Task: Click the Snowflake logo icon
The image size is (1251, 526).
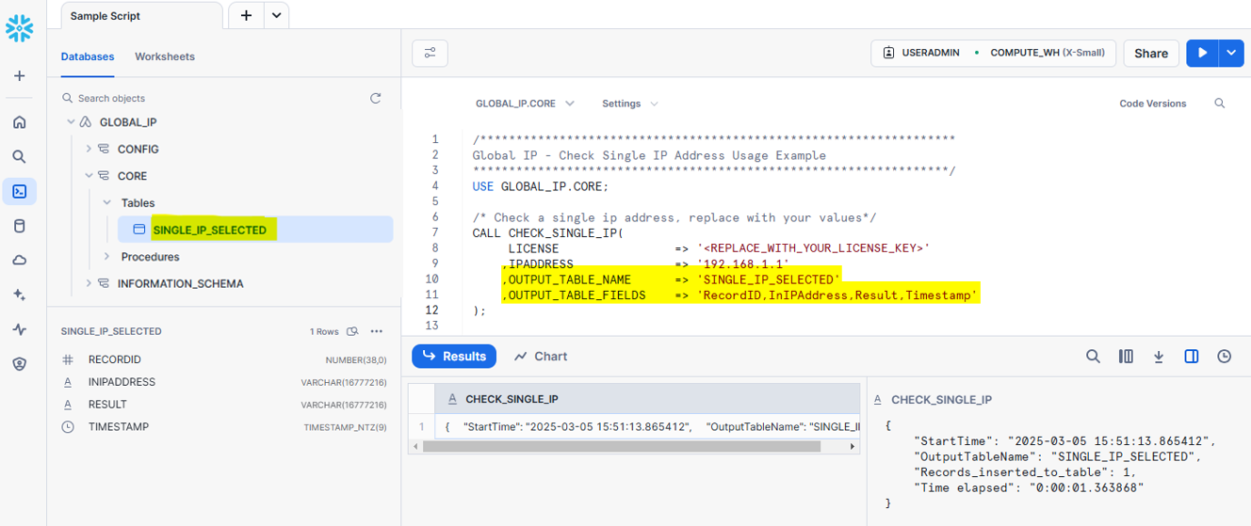Action: (19, 28)
